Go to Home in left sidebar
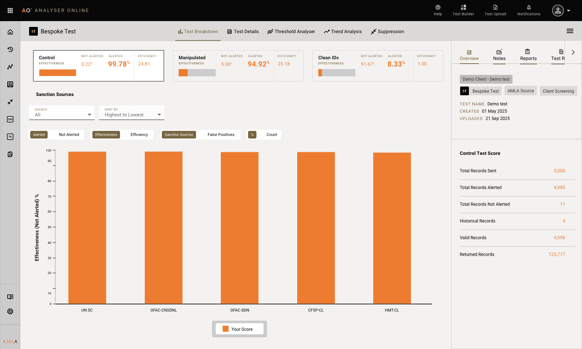The image size is (582, 349). coord(10,32)
